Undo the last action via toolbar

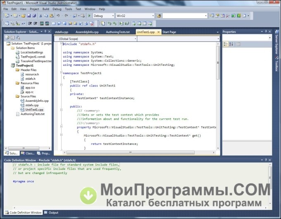point(58,16)
